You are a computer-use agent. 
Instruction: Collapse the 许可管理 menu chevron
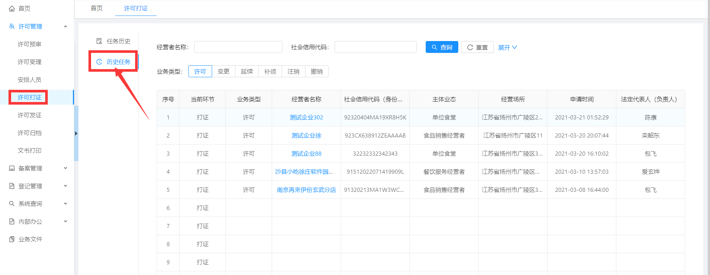(x=66, y=27)
